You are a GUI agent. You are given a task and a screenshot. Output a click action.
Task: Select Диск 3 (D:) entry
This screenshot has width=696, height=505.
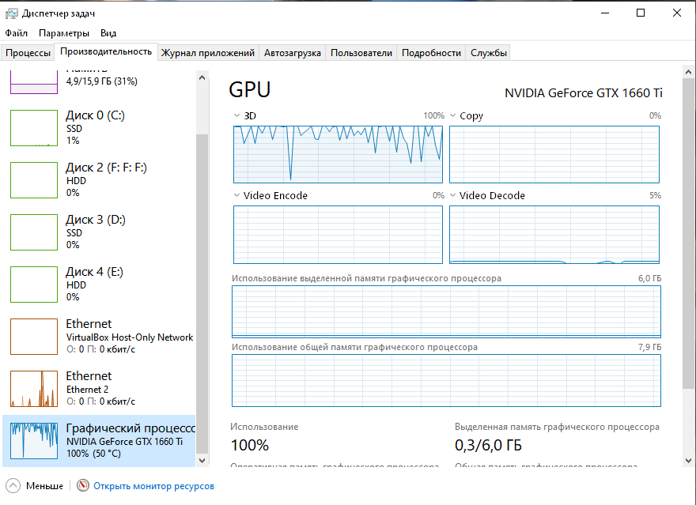click(x=99, y=232)
